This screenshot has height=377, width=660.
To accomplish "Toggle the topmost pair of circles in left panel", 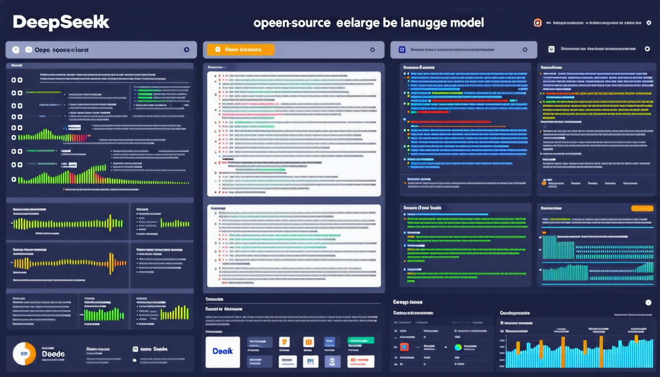I will (17, 80).
